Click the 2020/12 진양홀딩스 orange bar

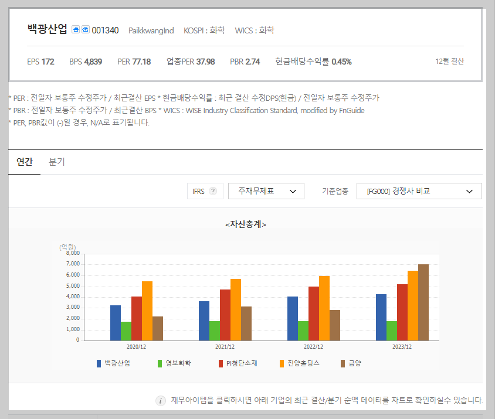click(147, 311)
